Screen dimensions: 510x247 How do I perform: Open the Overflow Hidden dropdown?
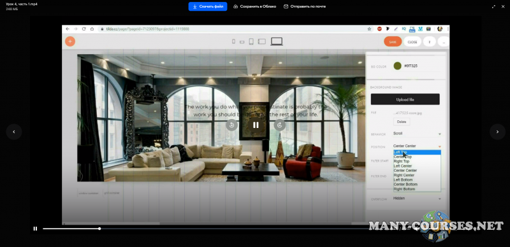(417, 198)
